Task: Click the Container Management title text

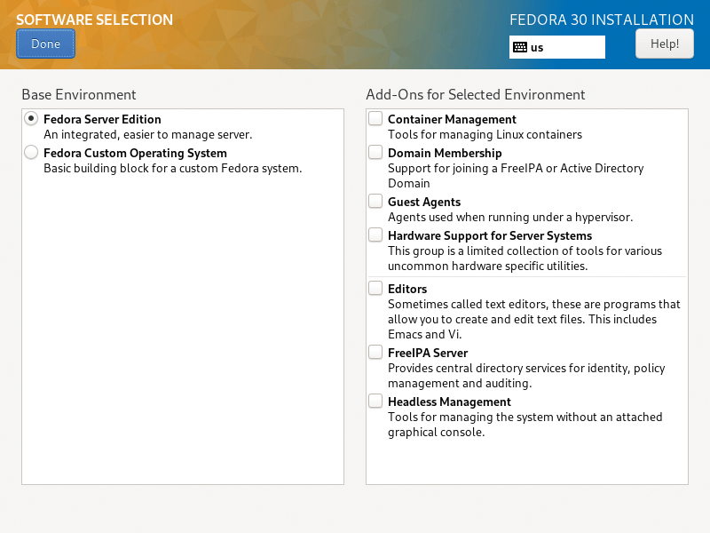Action: [452, 119]
